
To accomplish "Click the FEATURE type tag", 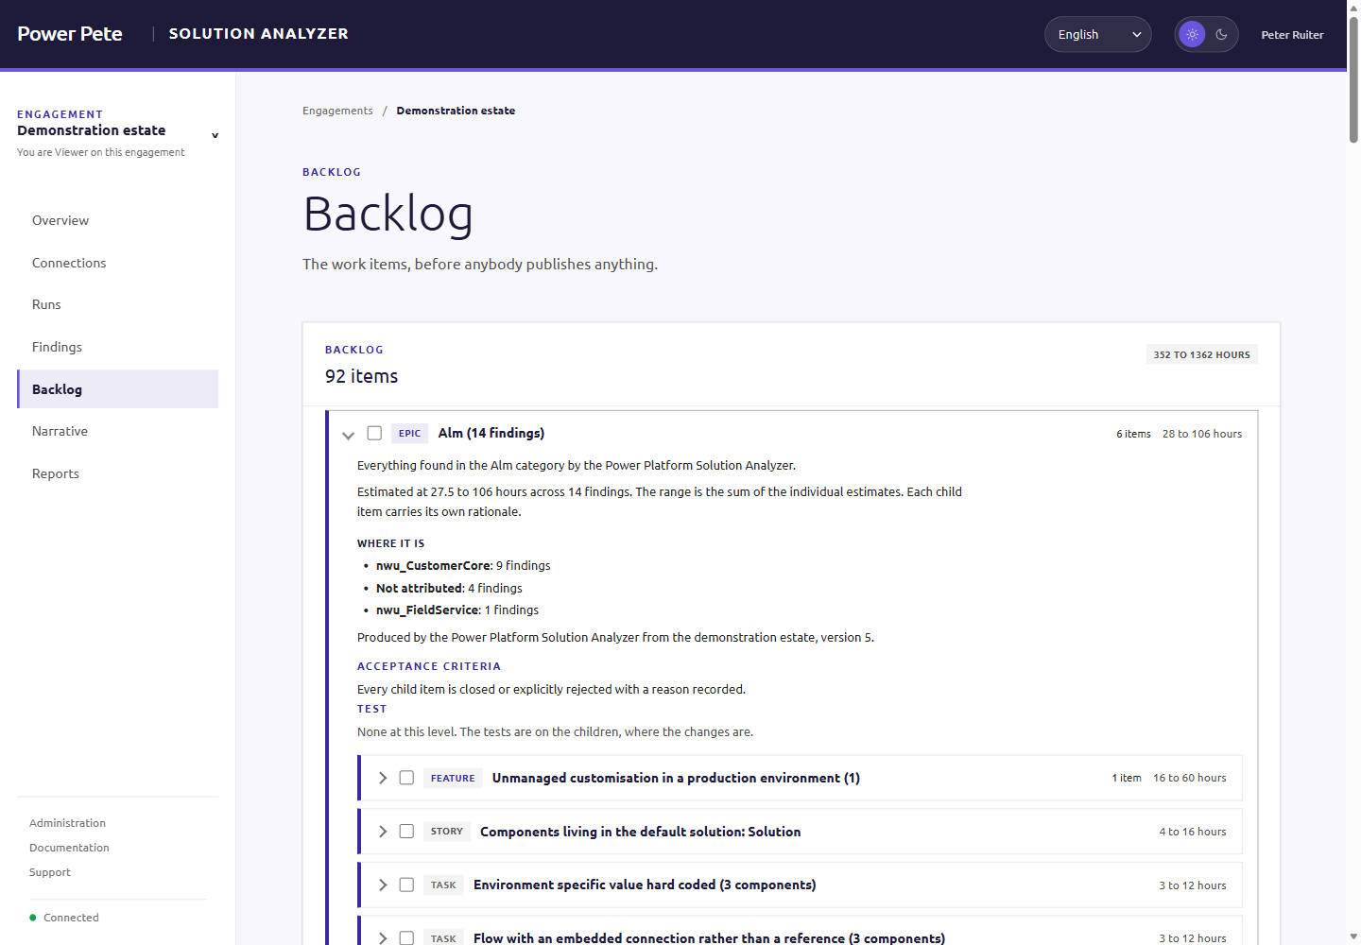I will pos(453,779).
